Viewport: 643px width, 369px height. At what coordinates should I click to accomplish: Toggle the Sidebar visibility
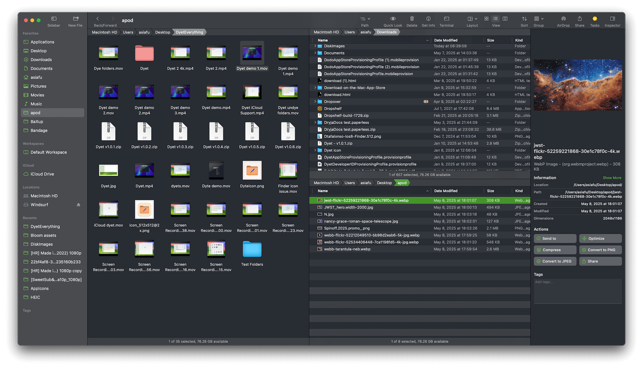[54, 19]
